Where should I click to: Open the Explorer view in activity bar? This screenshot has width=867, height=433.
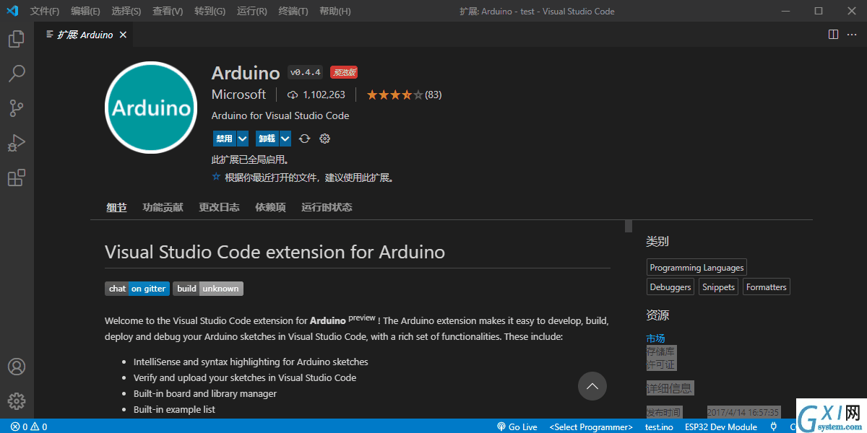click(17, 39)
